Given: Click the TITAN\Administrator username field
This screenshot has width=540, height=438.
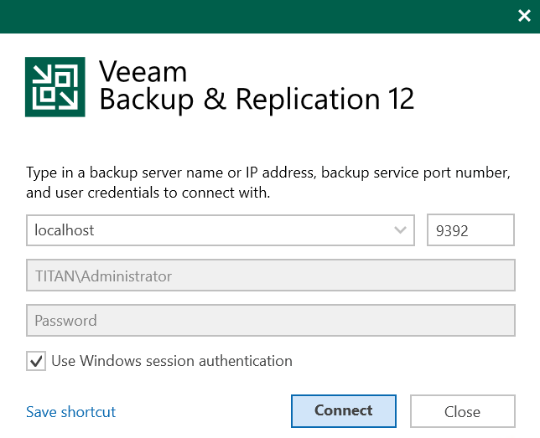Looking at the screenshot, I should click(x=271, y=276).
